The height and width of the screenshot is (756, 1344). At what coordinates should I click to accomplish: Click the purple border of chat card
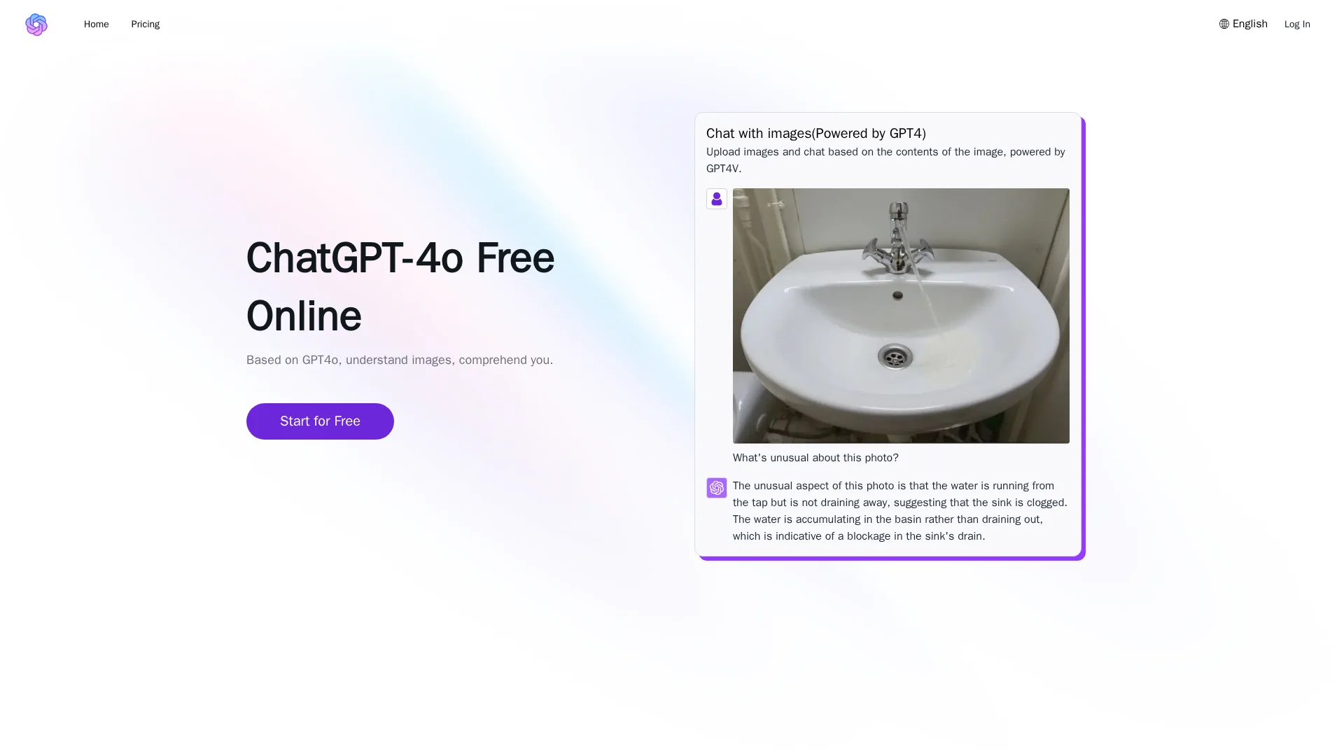[x=1084, y=336]
